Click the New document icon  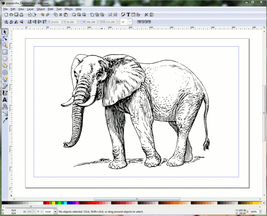click(x=6, y=15)
